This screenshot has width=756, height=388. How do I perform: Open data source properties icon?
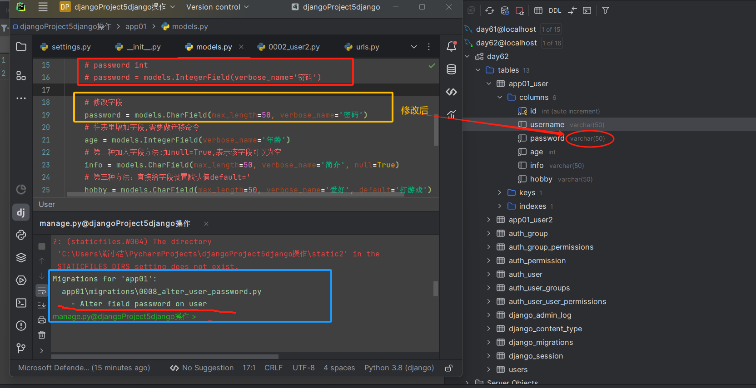click(x=505, y=10)
